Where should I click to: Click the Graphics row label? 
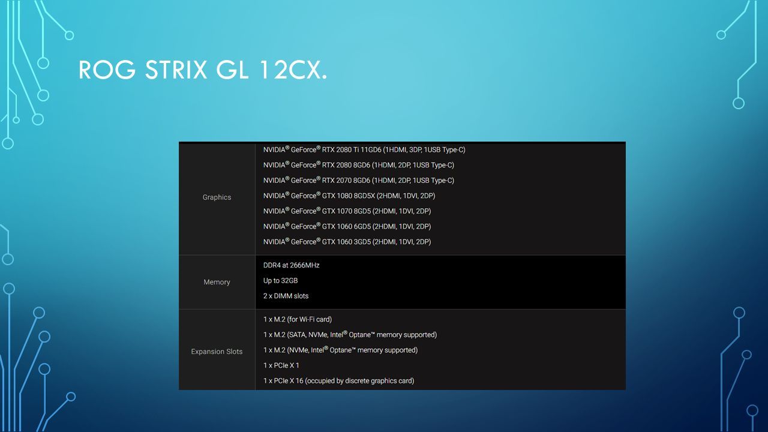(217, 197)
